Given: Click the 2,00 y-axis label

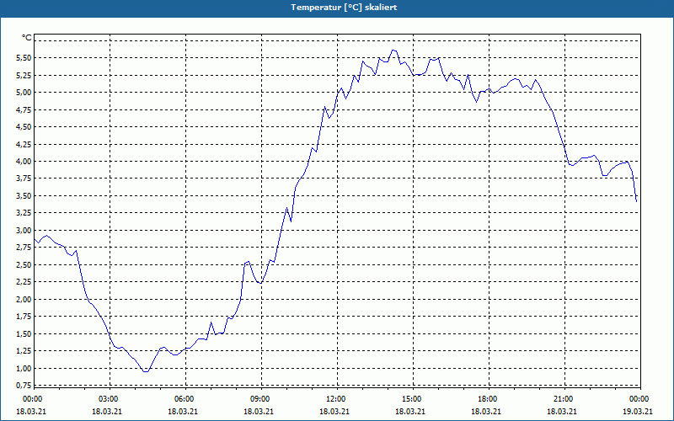Looking at the screenshot, I should 23,300.
